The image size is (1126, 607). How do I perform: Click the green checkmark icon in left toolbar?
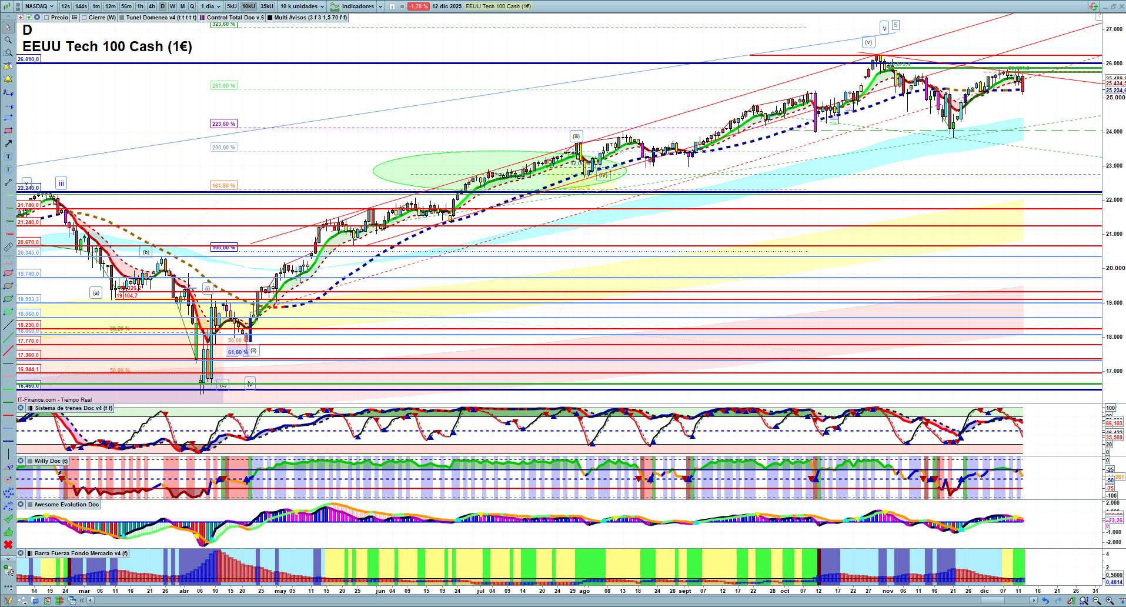[x=8, y=519]
